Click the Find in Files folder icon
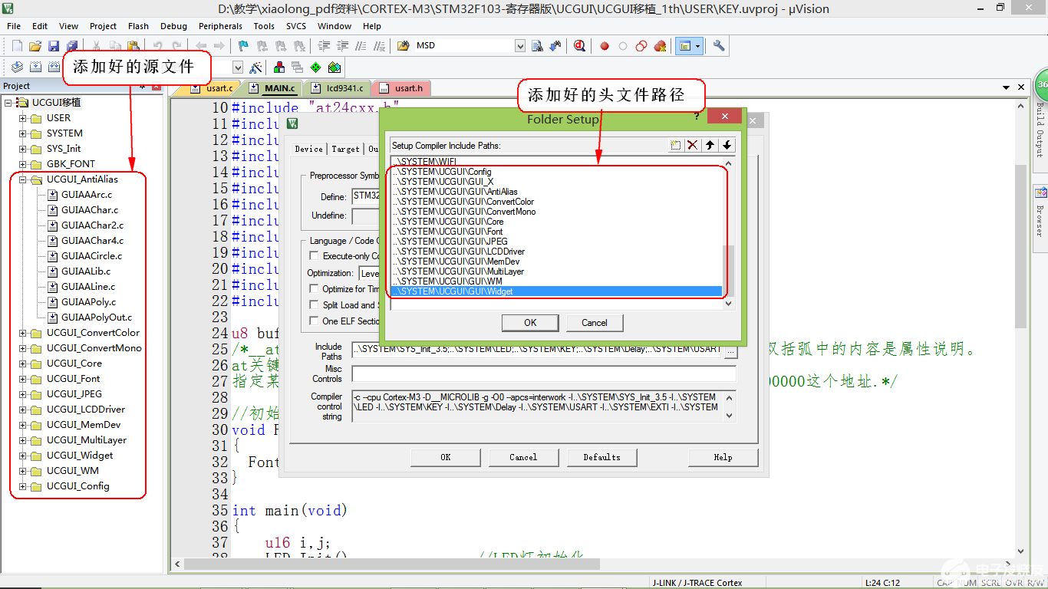This screenshot has height=589, width=1048. point(403,46)
